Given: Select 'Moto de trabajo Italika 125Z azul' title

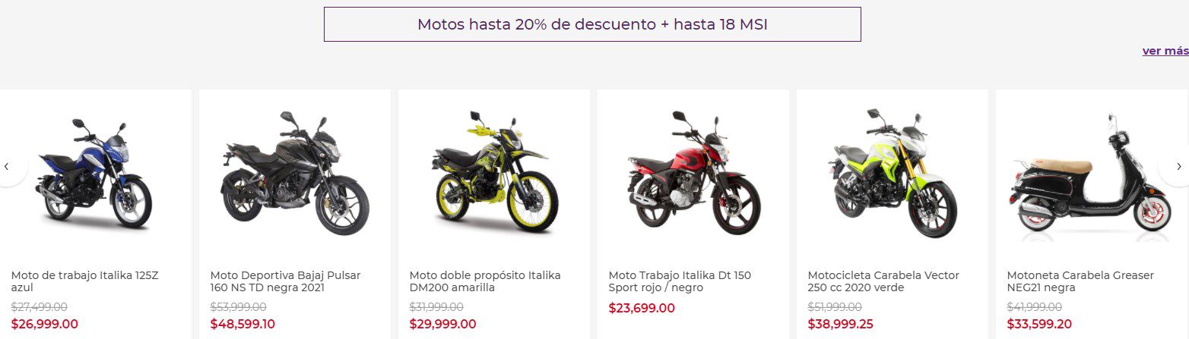Looking at the screenshot, I should pos(85,281).
